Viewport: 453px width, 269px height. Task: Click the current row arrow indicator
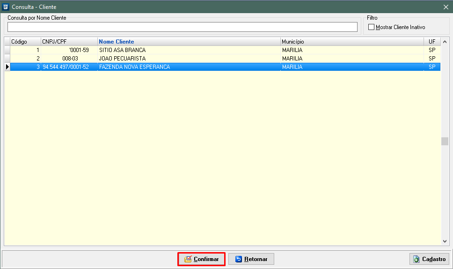(7, 67)
